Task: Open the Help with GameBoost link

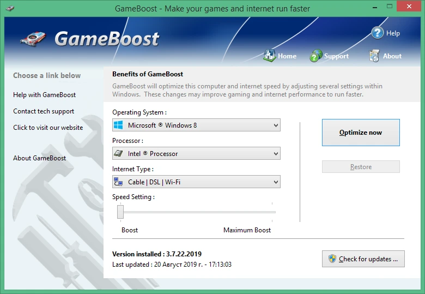Action: pos(45,95)
